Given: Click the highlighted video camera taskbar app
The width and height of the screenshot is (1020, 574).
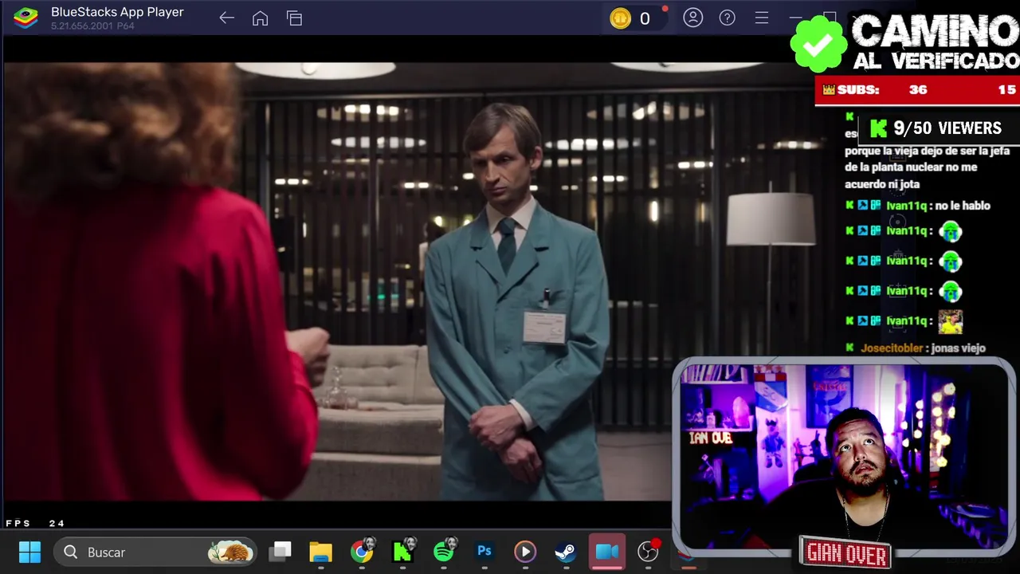Looking at the screenshot, I should (607, 552).
